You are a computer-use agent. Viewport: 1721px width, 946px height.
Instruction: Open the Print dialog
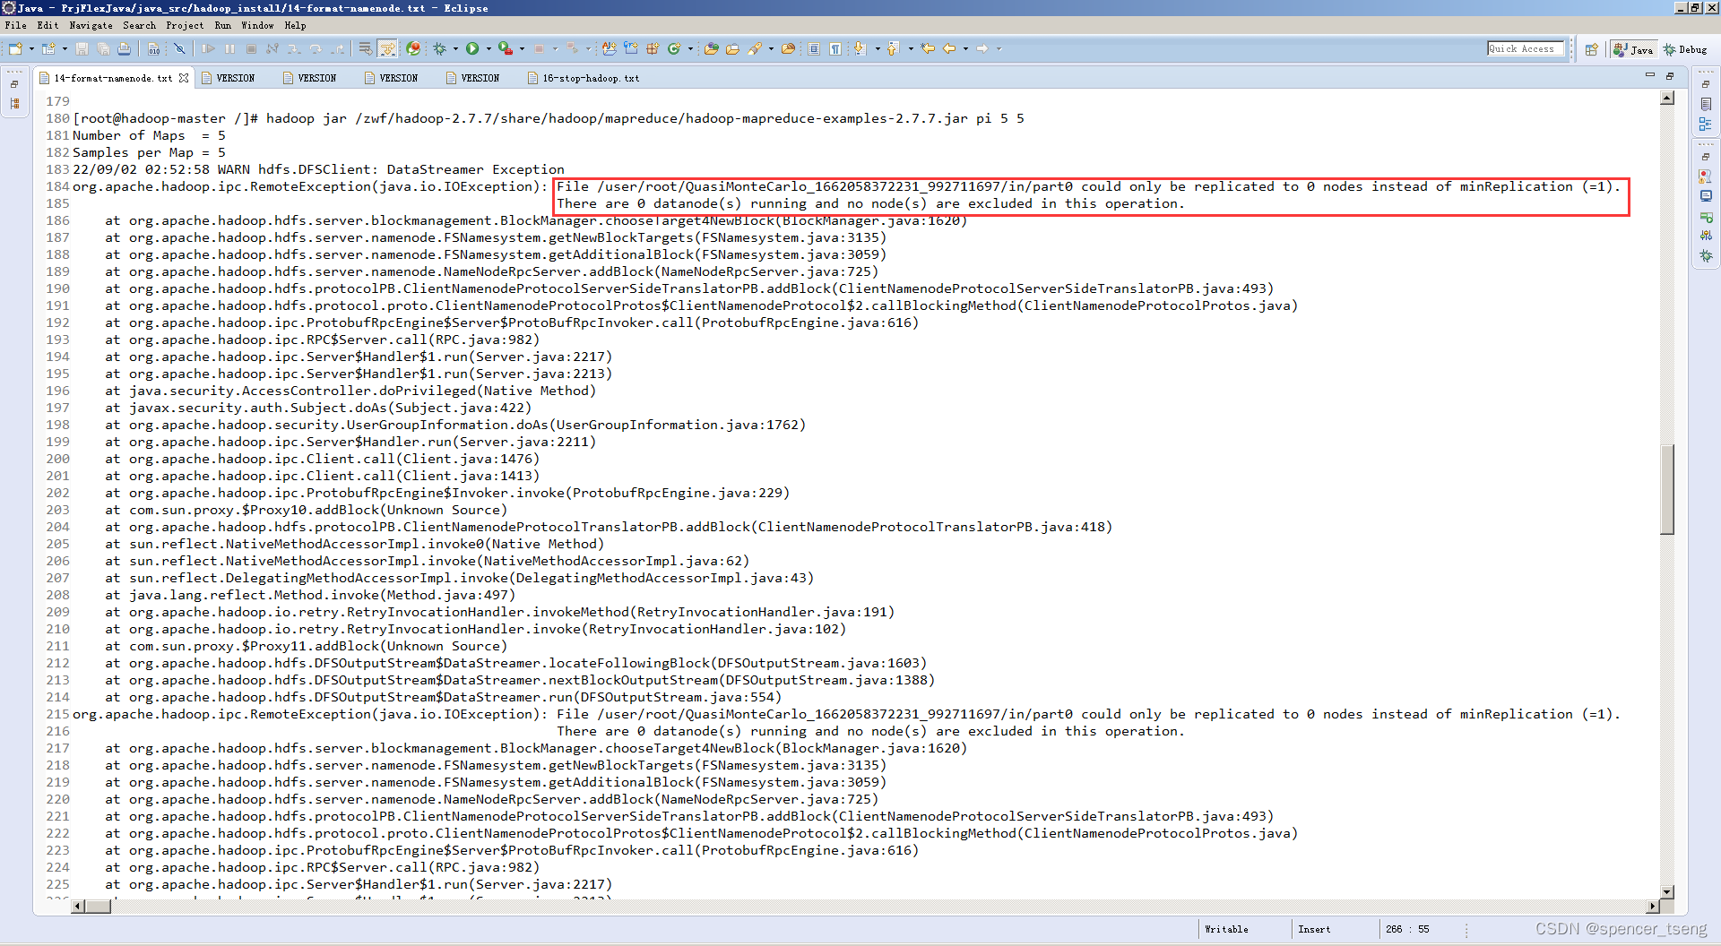tap(125, 48)
